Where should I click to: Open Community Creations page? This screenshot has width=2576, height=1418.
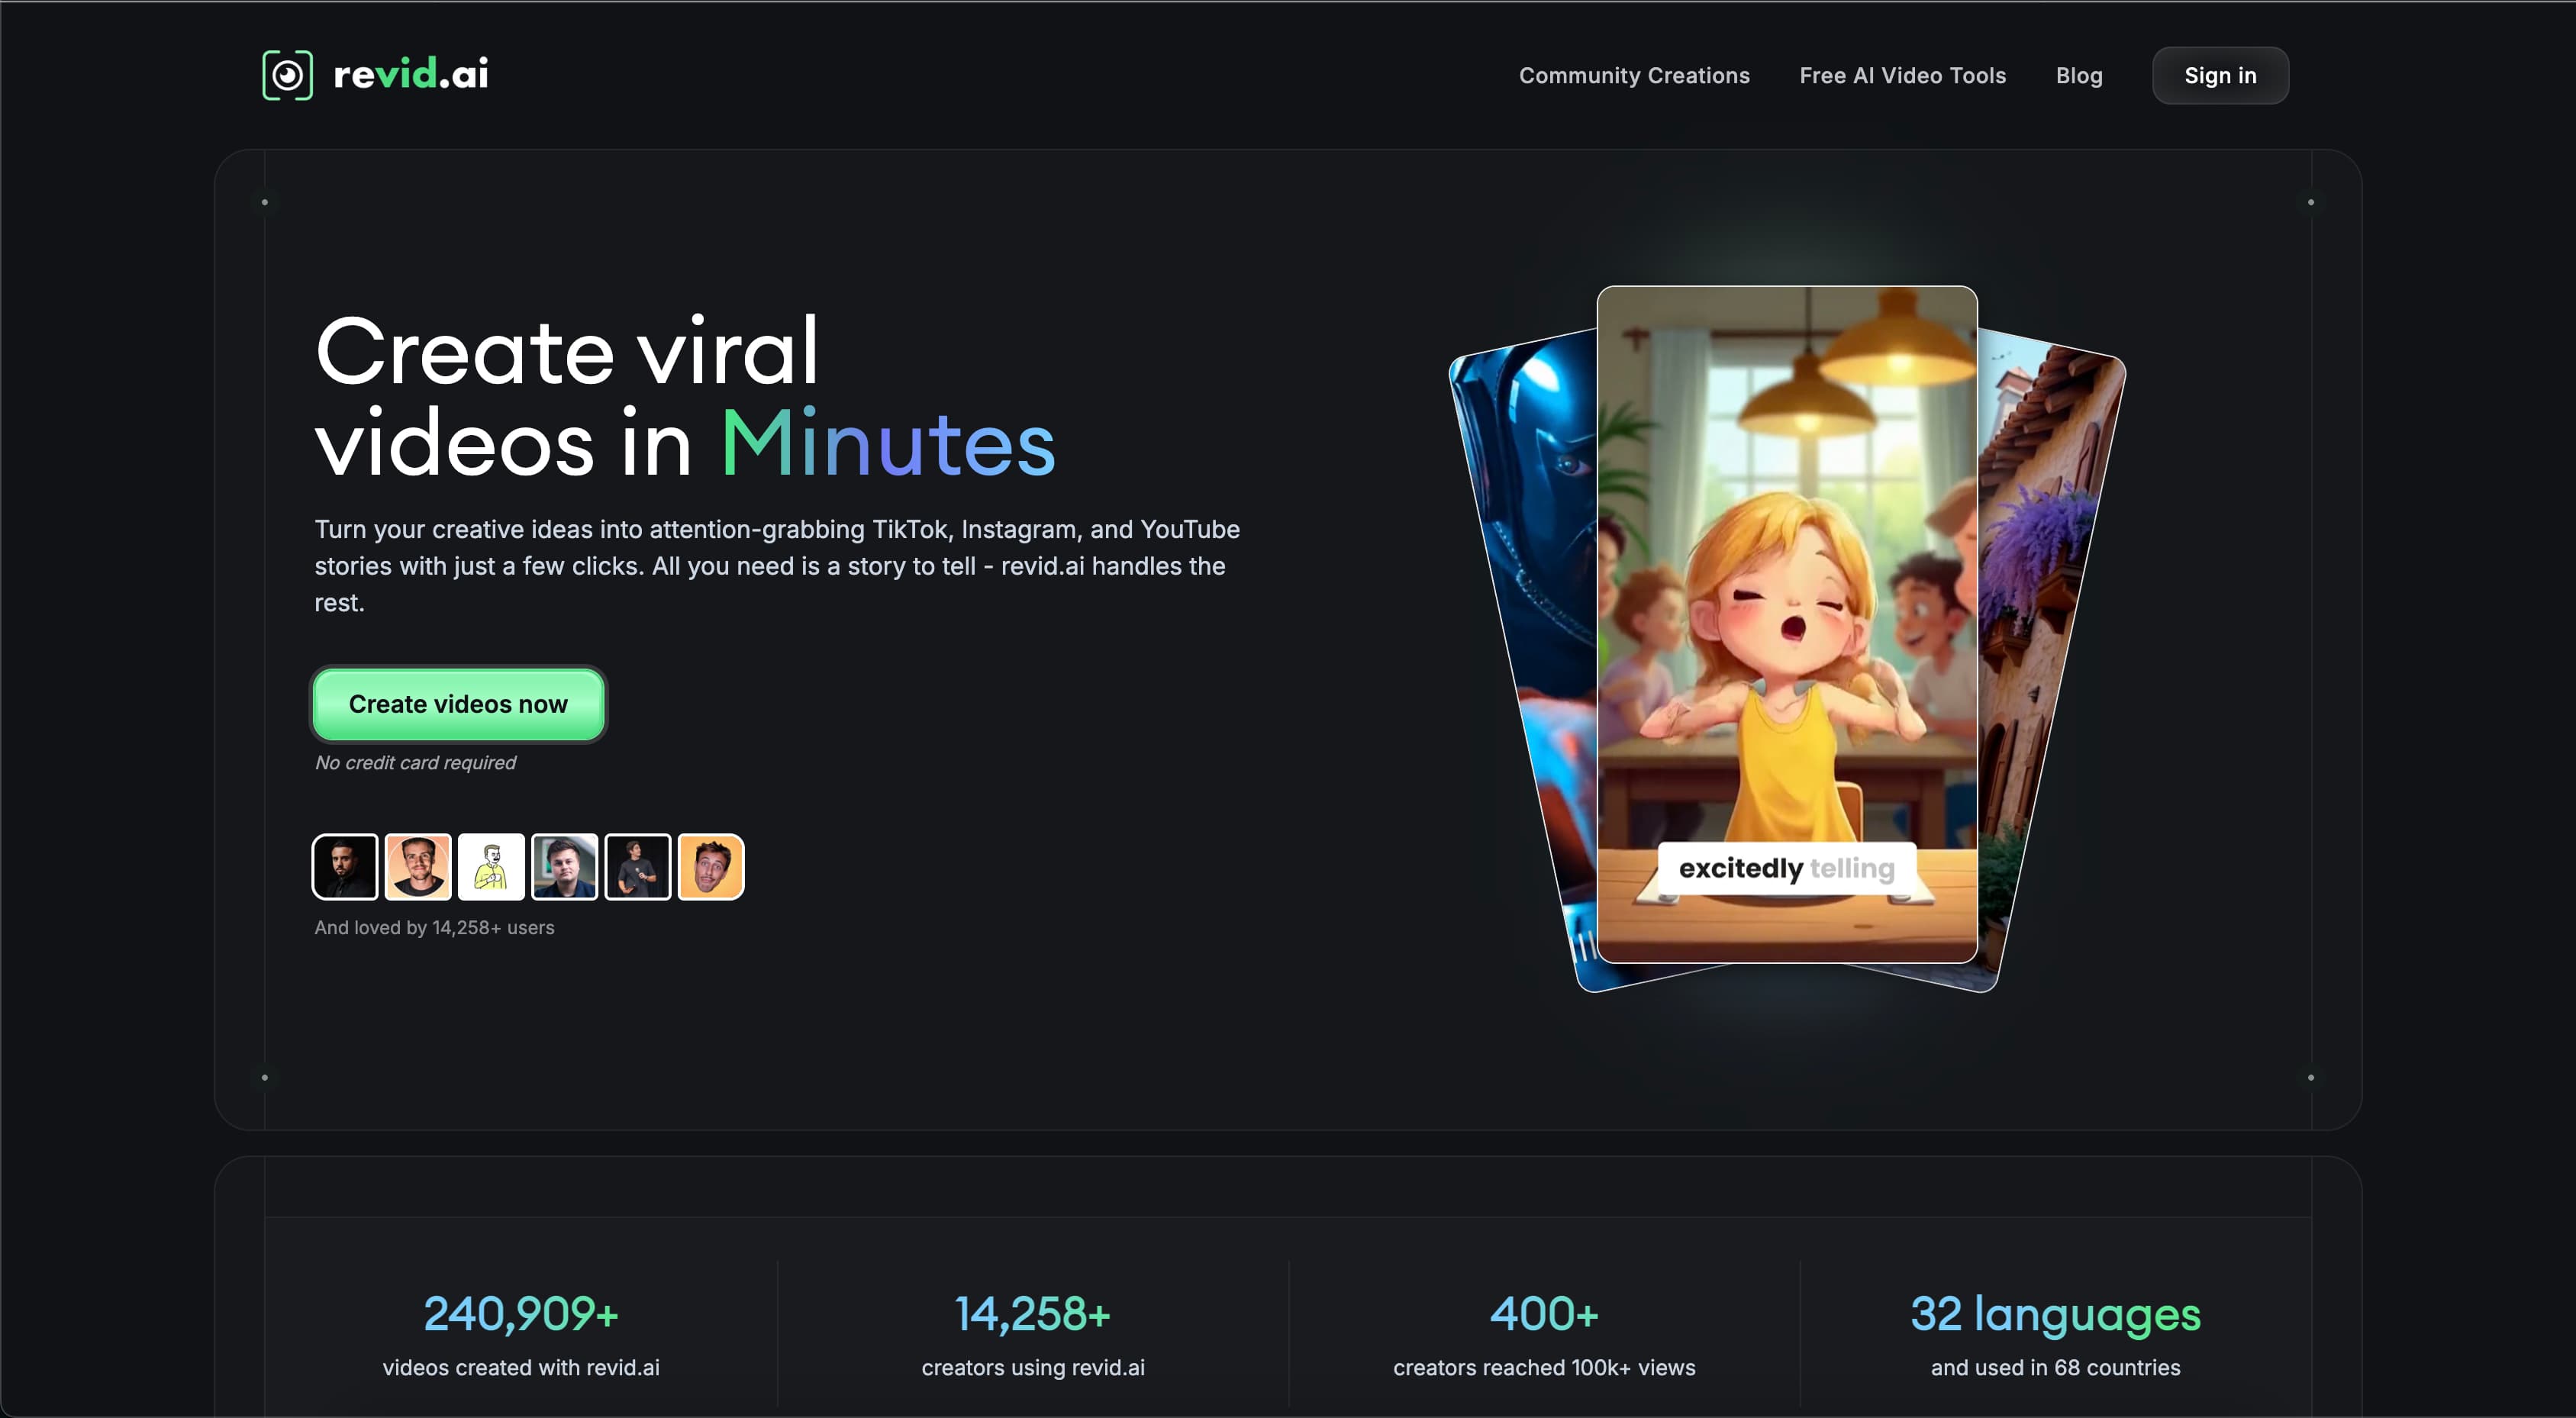(1633, 76)
